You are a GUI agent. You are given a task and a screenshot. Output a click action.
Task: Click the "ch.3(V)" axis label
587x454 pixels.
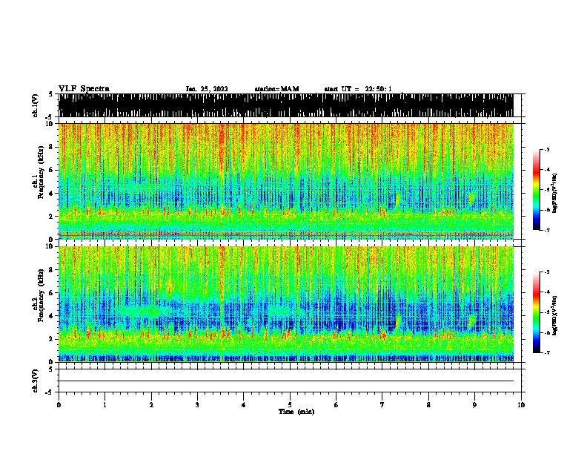coord(36,381)
